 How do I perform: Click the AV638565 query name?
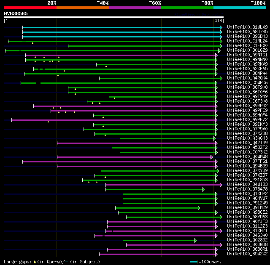coord(16,13)
